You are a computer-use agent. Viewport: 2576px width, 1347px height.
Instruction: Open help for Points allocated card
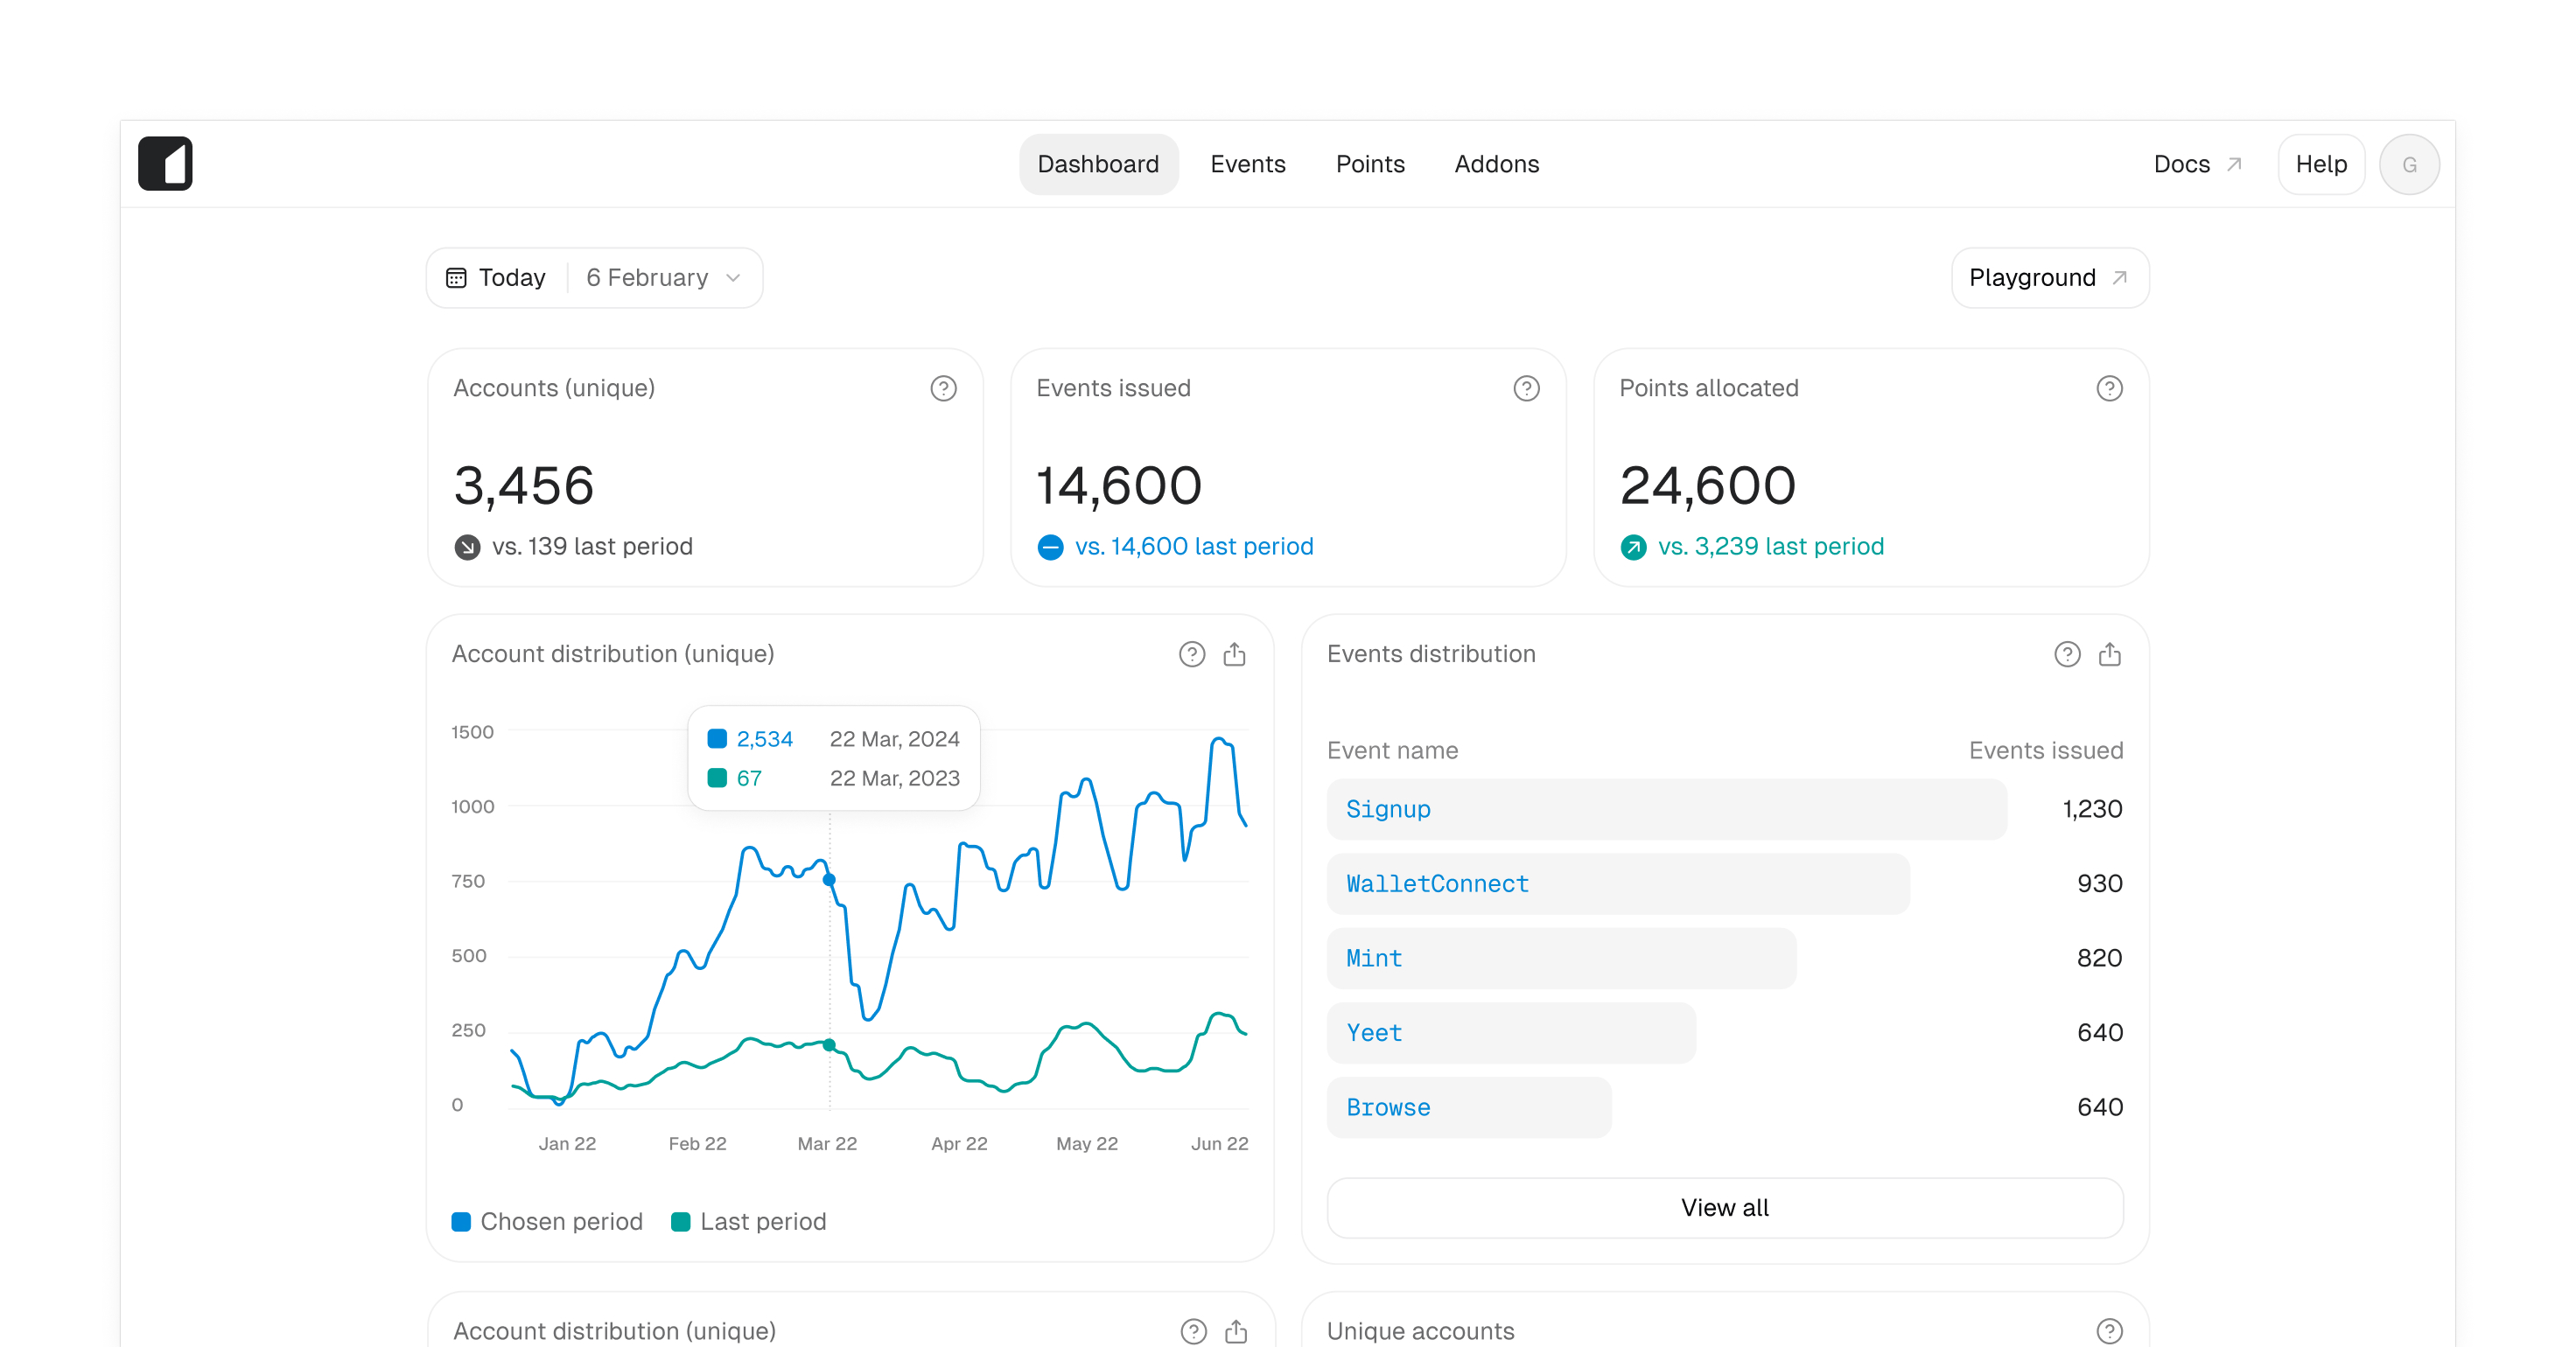[x=2109, y=388]
